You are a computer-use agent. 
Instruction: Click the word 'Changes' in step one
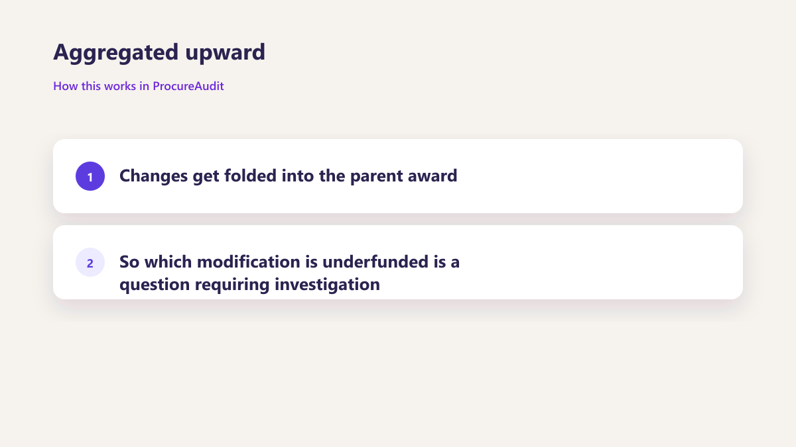154,176
